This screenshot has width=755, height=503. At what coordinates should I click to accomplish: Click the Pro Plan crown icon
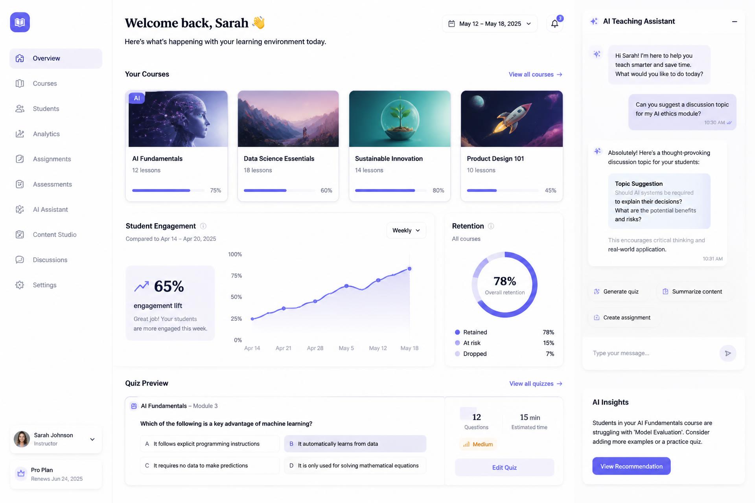point(21,474)
